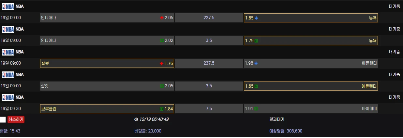
Task: Choose the 브루클린 1.84 bet cell
Action: [107, 109]
